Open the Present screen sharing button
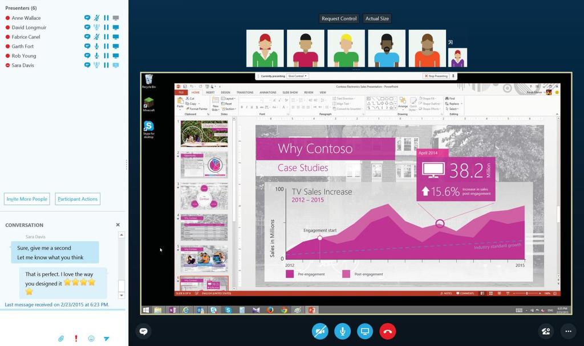The image size is (584, 346). pyautogui.click(x=365, y=331)
